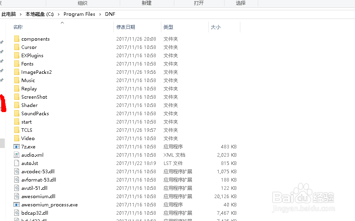Screen dimensions: 355x221
Task: Select the ImagePacks2 folder name
Action: pos(36,72)
